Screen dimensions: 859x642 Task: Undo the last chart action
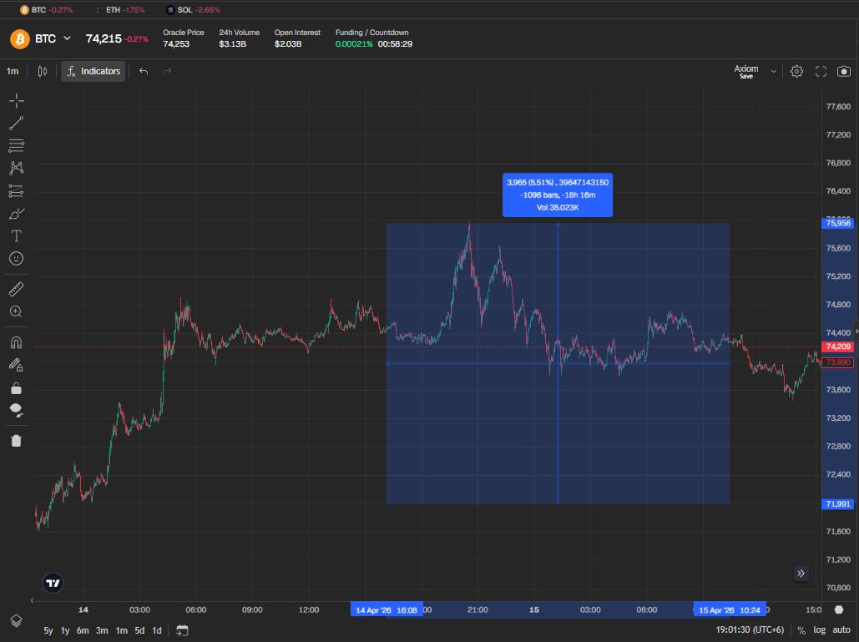tap(144, 71)
